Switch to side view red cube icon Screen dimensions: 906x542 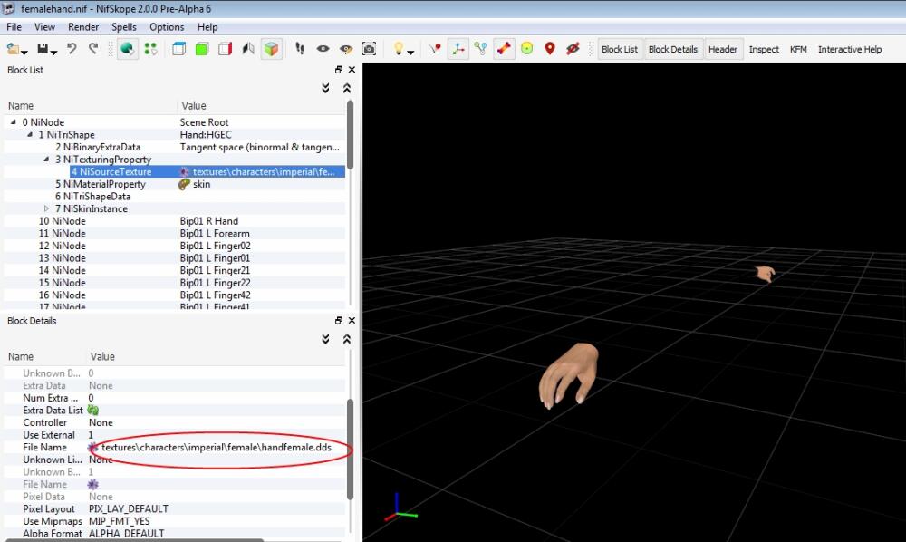click(x=225, y=49)
